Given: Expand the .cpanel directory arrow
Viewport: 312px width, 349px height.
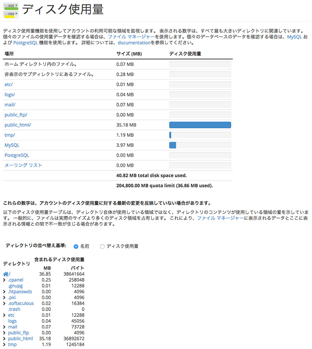Looking at the screenshot, I should (x=4, y=280).
